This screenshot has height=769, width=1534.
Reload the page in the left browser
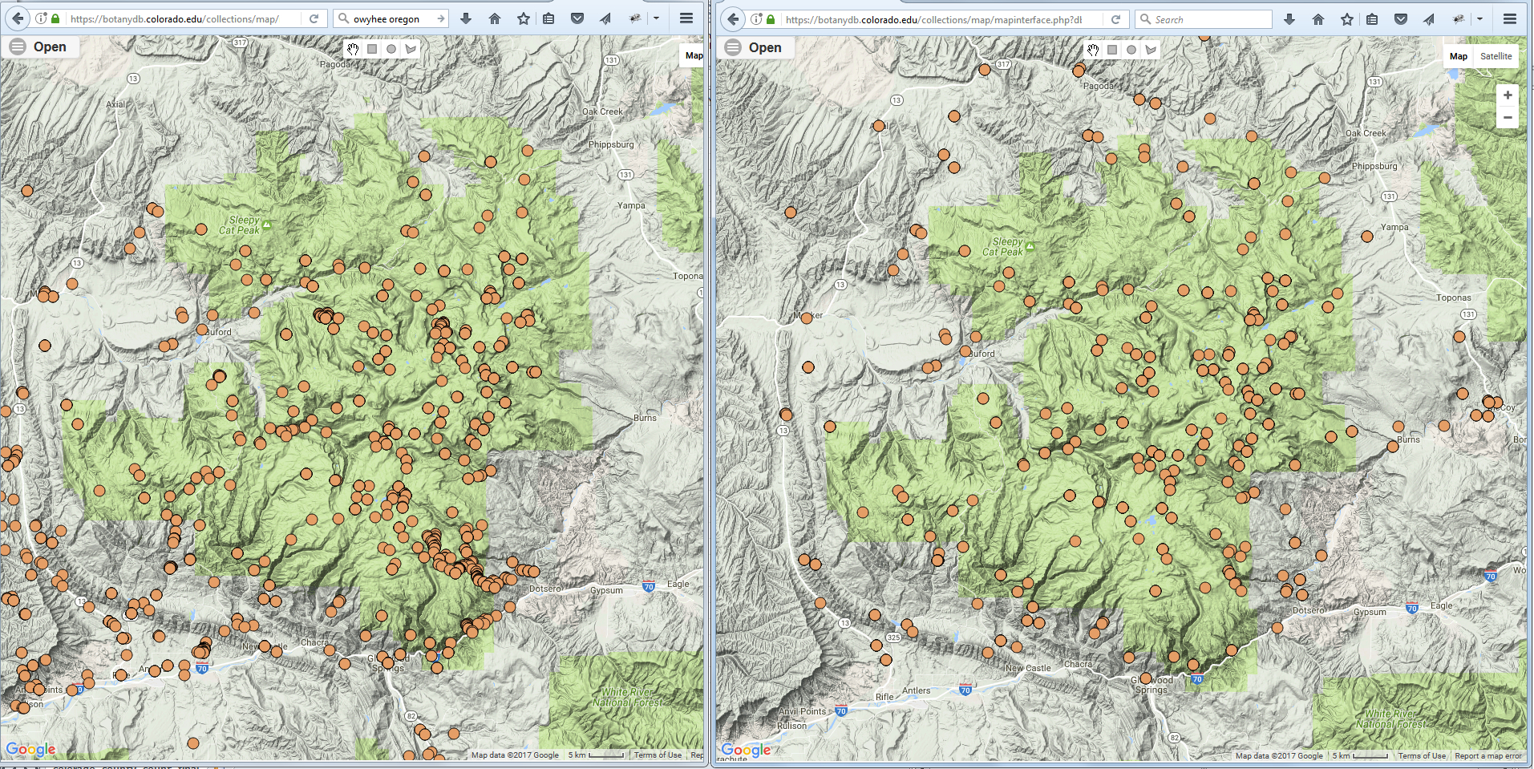(314, 18)
